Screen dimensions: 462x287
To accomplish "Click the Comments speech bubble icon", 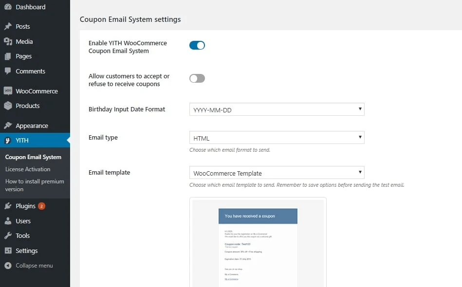I will [x=8, y=71].
